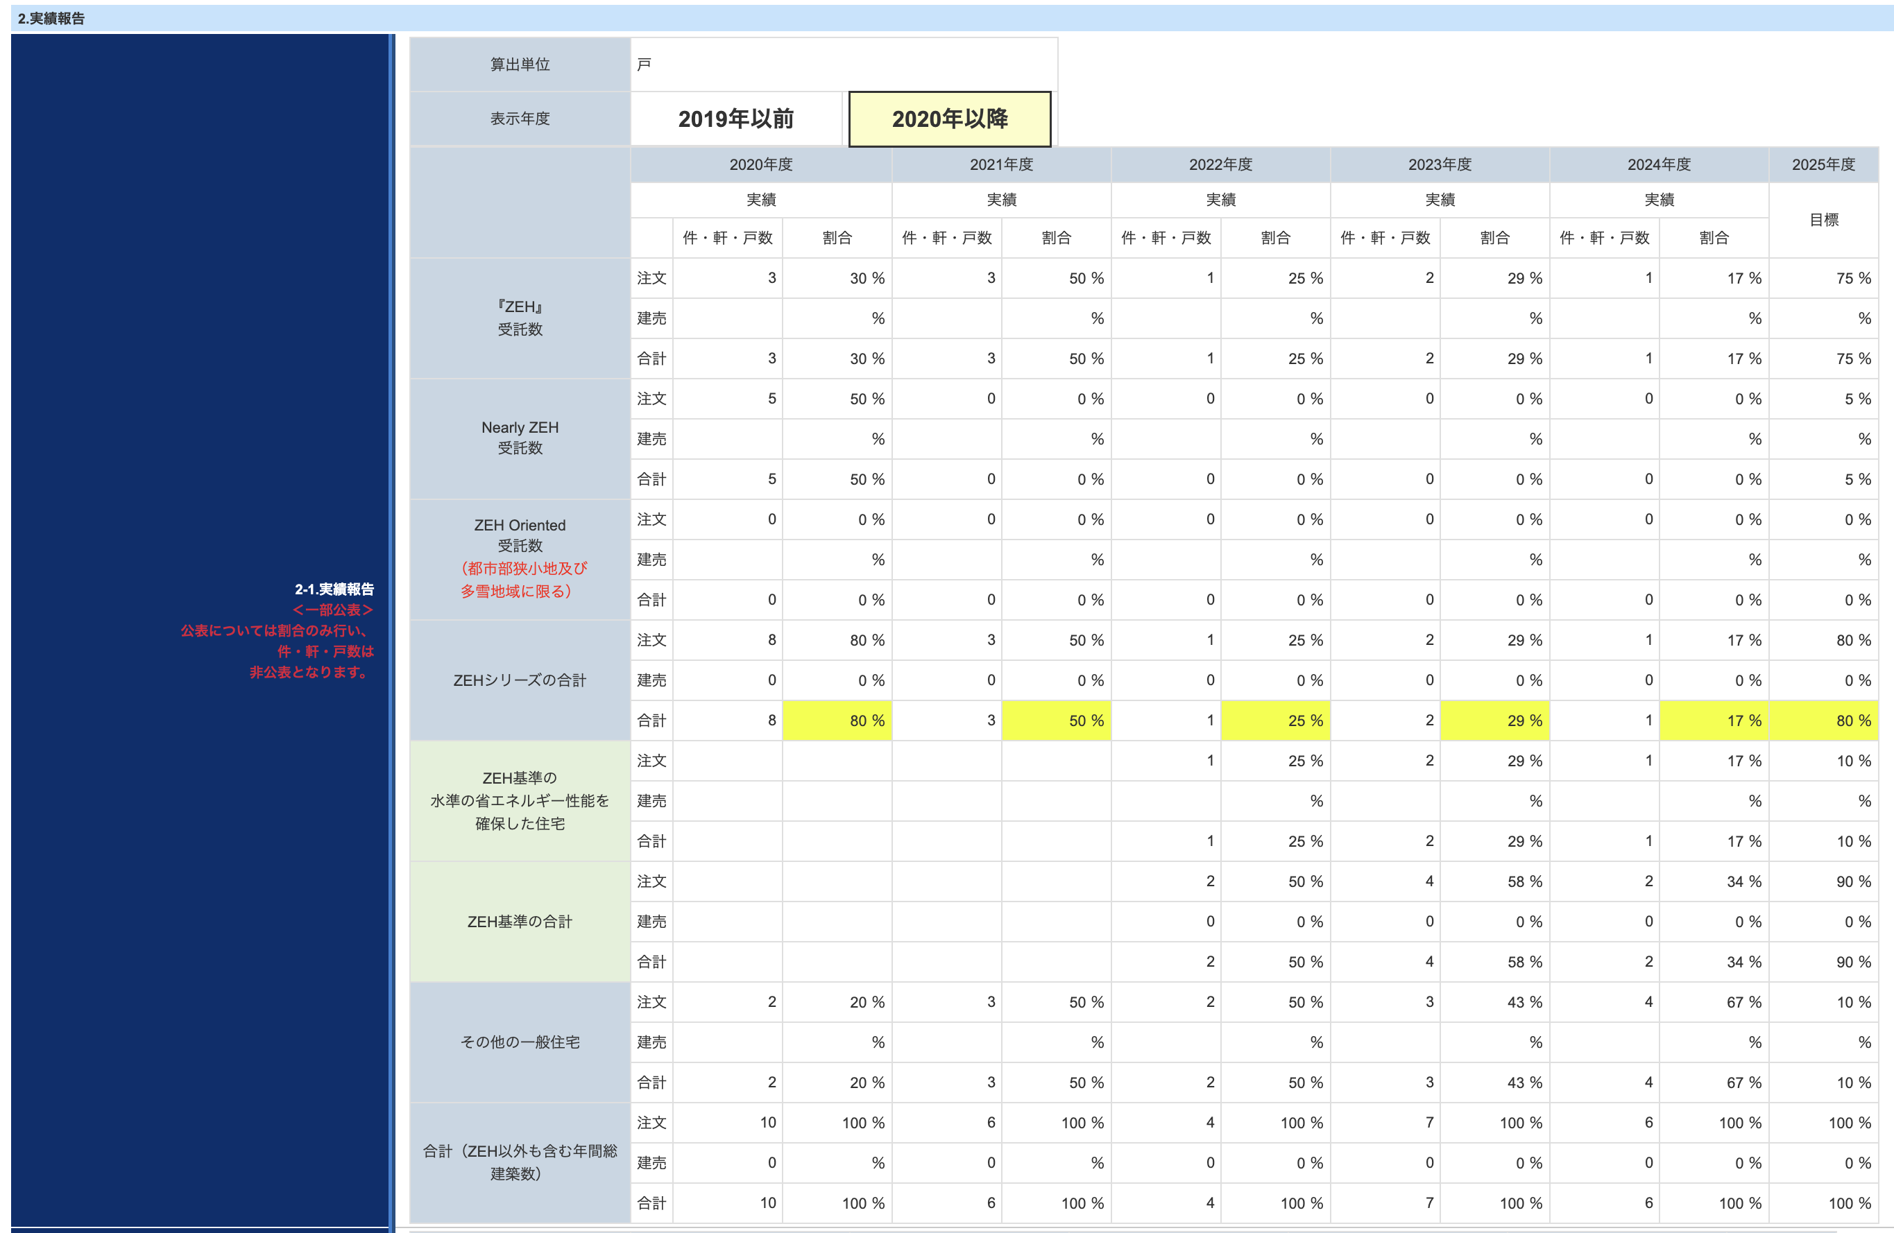Click highlighted 25 % in 2022年度 ZEHシリーズ合計
The width and height of the screenshot is (1894, 1233).
(1275, 720)
